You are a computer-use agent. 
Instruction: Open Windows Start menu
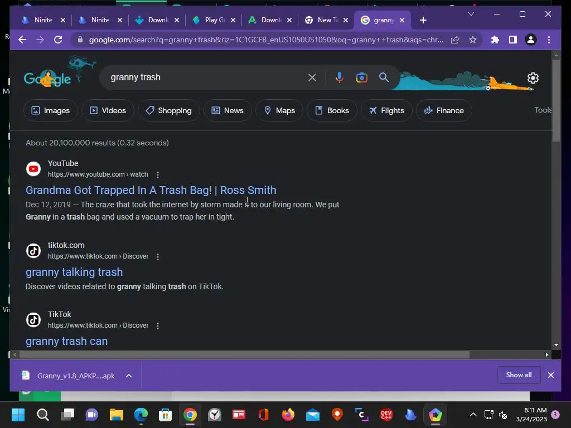(18, 415)
